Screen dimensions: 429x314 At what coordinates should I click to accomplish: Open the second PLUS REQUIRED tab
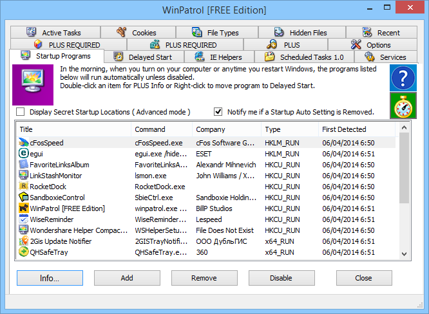tap(186, 44)
